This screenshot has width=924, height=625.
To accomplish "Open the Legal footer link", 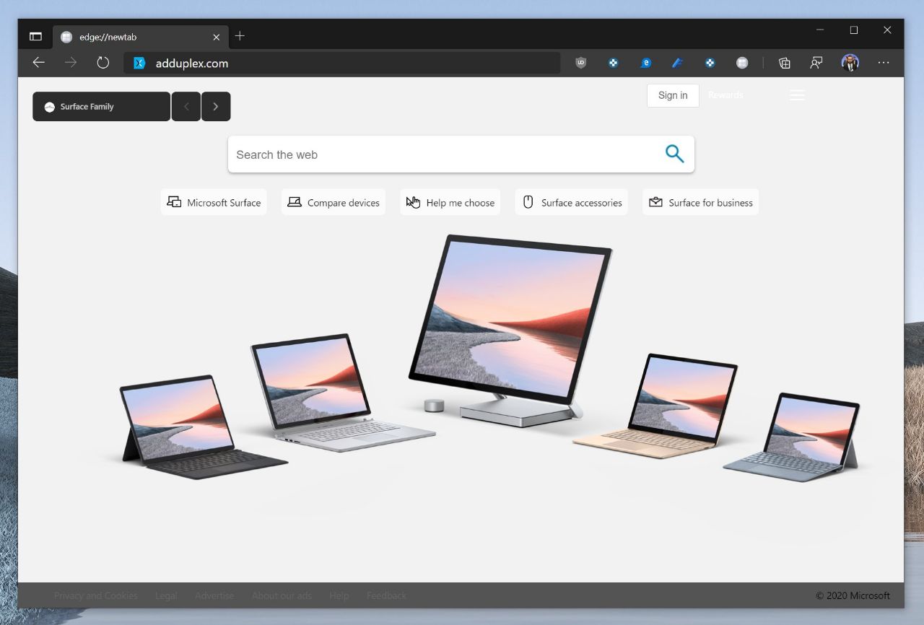I will click(166, 595).
